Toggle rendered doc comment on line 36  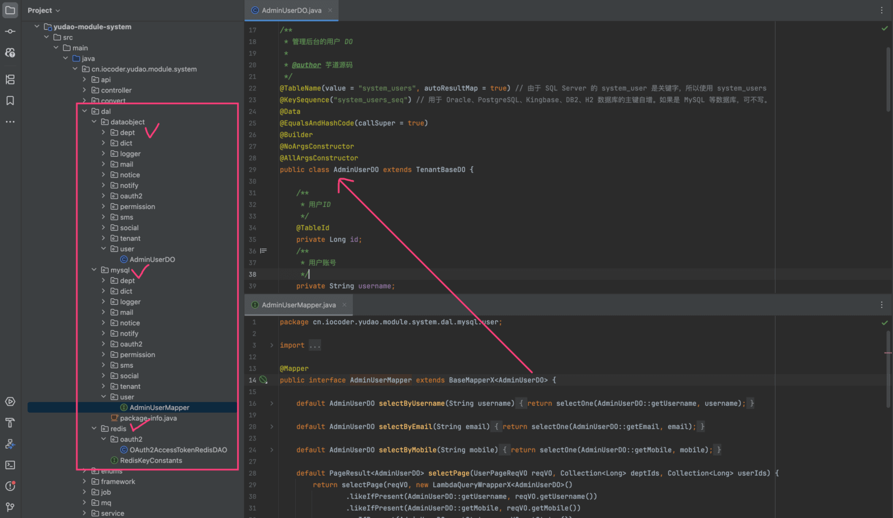[263, 251]
